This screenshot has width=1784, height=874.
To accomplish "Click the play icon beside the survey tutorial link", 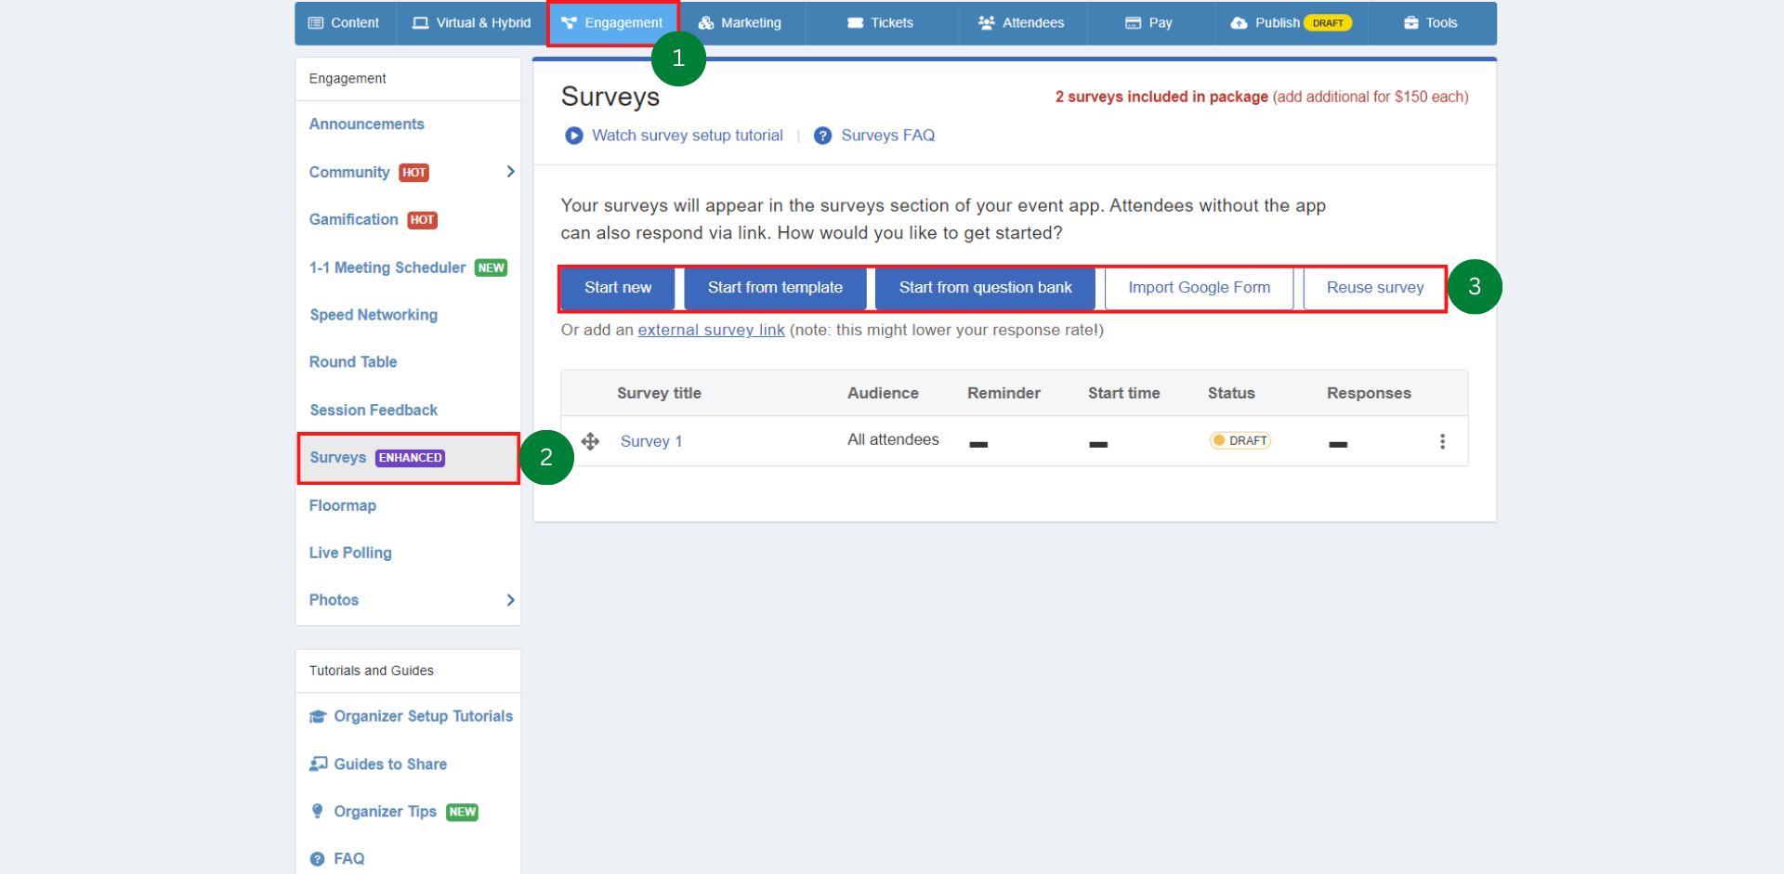I will (x=574, y=135).
